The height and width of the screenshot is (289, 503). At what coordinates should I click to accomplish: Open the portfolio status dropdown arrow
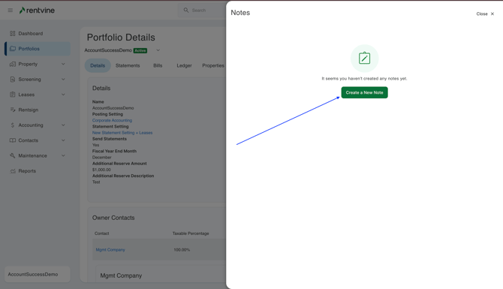click(x=158, y=50)
